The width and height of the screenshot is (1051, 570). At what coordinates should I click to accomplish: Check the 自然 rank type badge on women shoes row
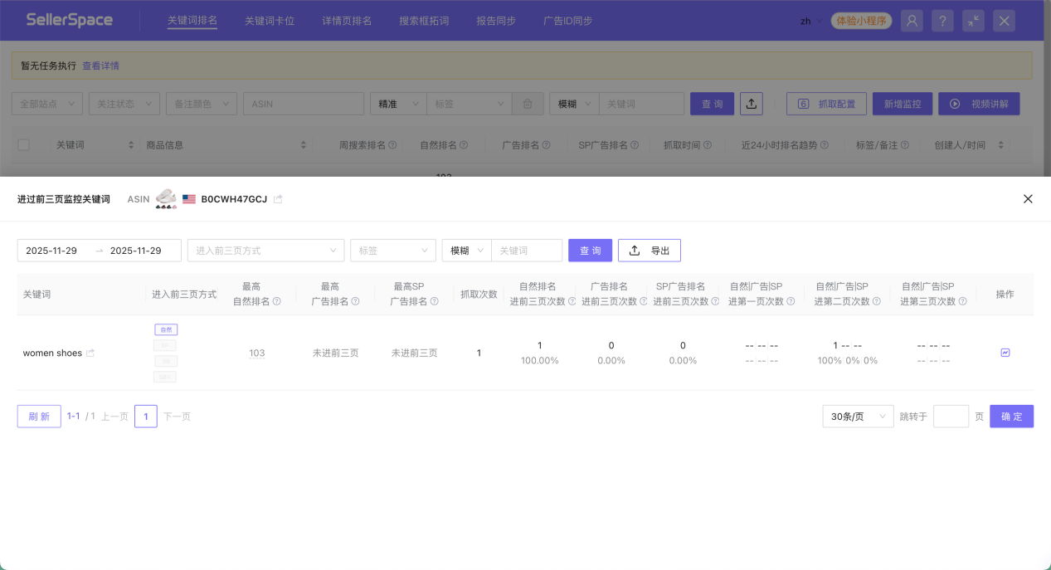click(x=165, y=329)
